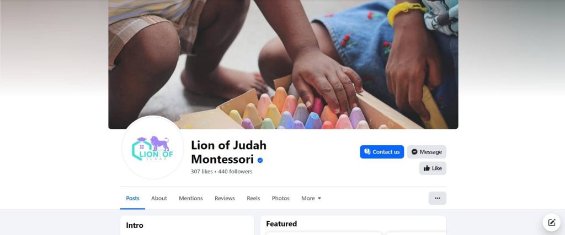Click the 440 followers count
565x235 pixels.
point(235,172)
